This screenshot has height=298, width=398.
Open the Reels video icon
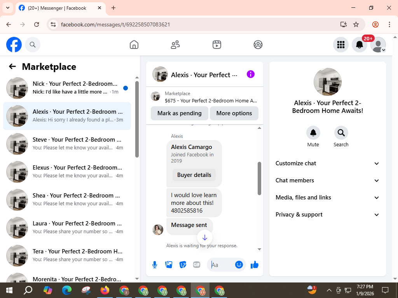pos(217,45)
